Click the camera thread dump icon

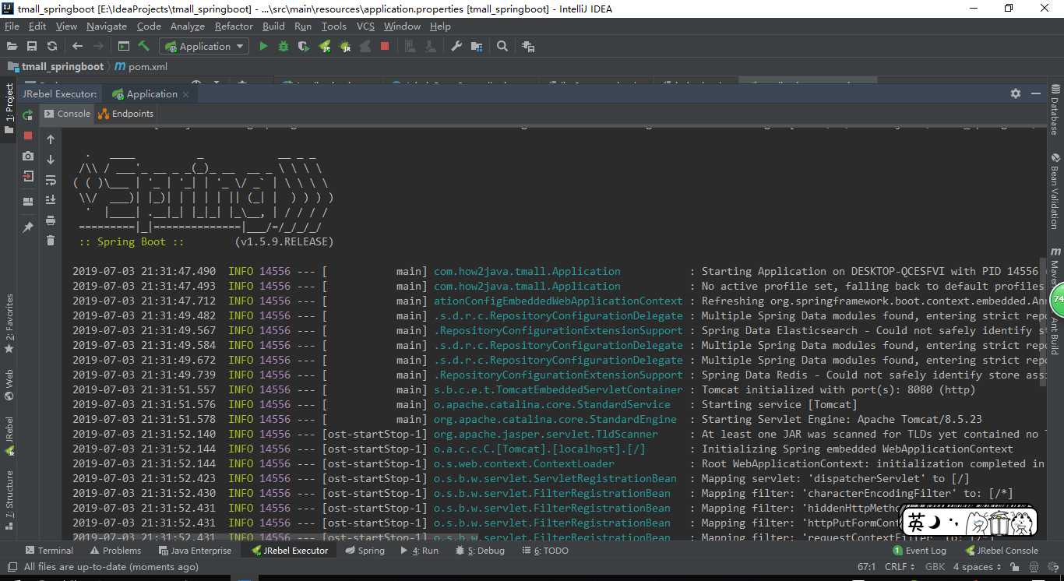click(x=28, y=157)
